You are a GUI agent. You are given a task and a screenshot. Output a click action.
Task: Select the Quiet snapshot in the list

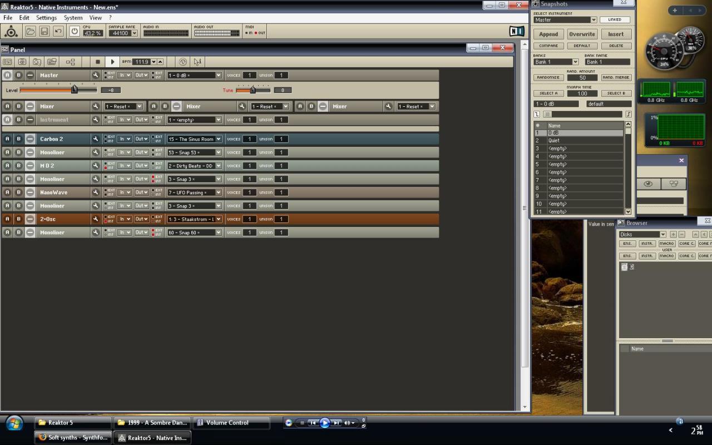pyautogui.click(x=578, y=141)
